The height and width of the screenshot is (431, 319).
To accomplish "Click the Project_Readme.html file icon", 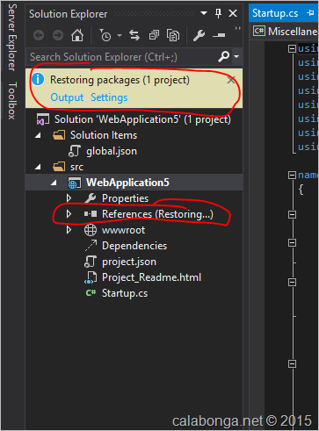I will click(91, 277).
